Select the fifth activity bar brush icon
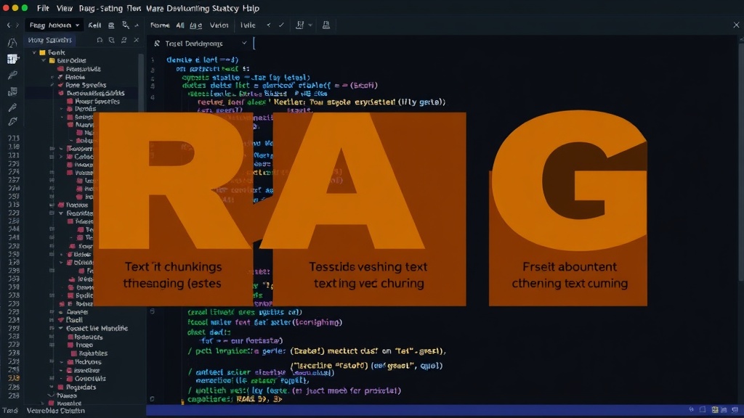 (12, 107)
